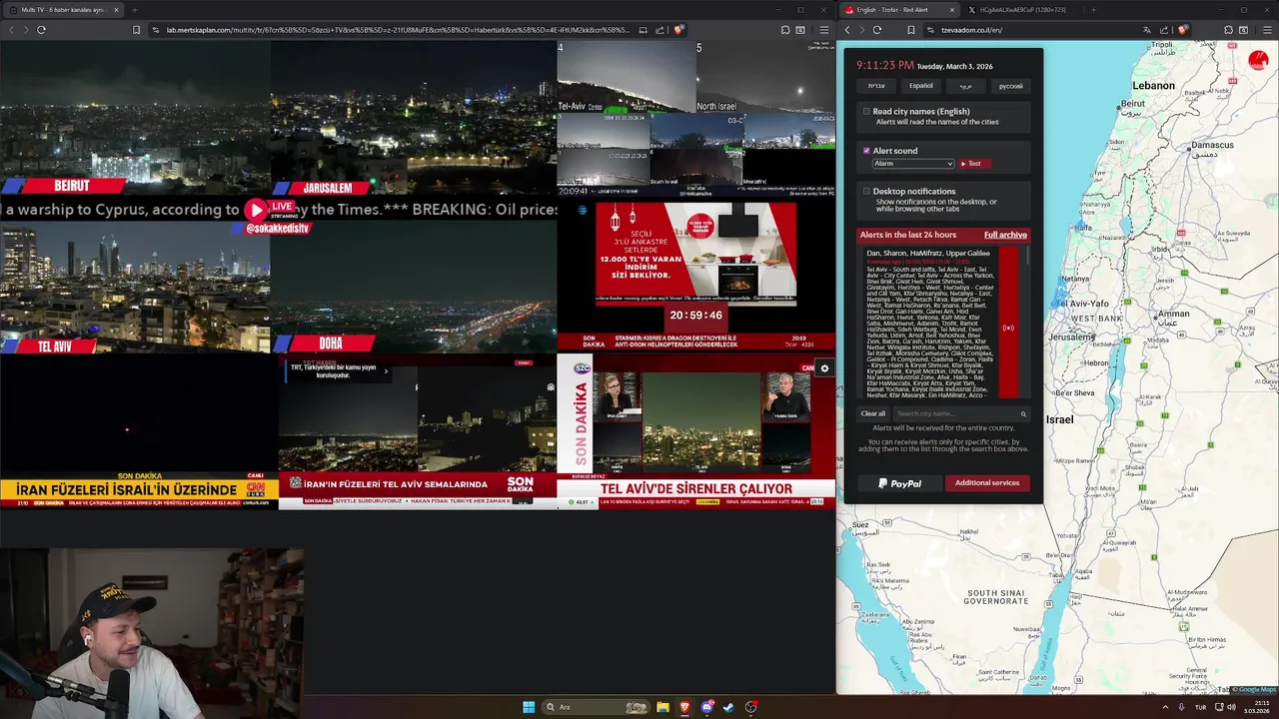Select the Jarusalem camera feed
This screenshot has height=719, width=1279.
pyautogui.click(x=413, y=118)
